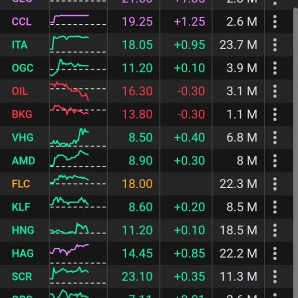This screenshot has width=298, height=298.
Task: Select the FLC ticker symbol
Action: pyautogui.click(x=21, y=184)
